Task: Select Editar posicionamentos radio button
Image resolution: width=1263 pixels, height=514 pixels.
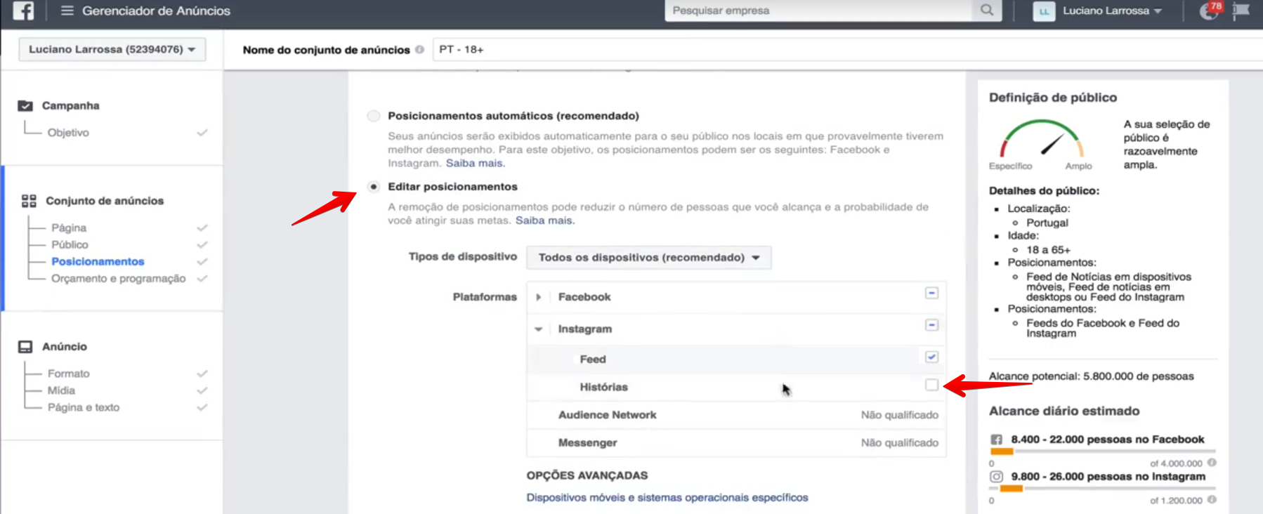Action: (374, 187)
